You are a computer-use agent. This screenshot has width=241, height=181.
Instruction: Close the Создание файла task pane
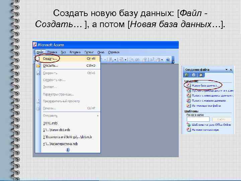tap(231, 70)
